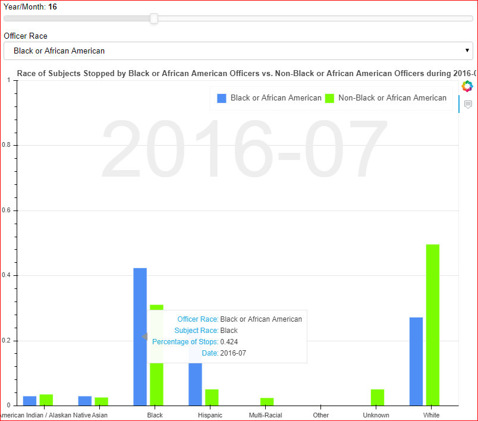Click the blue bar for Asian subjects

click(x=85, y=401)
